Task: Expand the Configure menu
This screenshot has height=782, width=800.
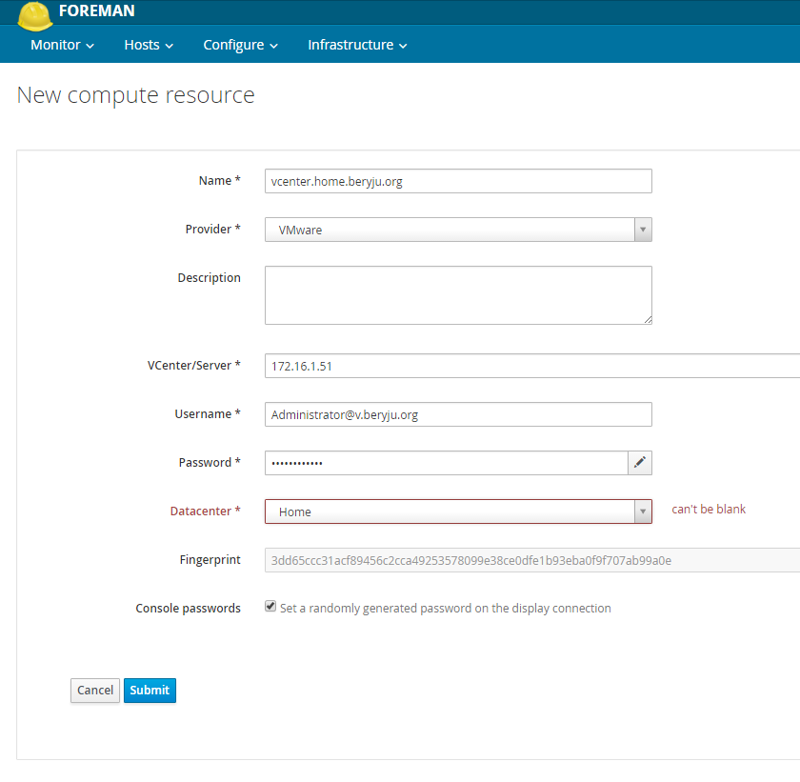Action: pos(240,44)
